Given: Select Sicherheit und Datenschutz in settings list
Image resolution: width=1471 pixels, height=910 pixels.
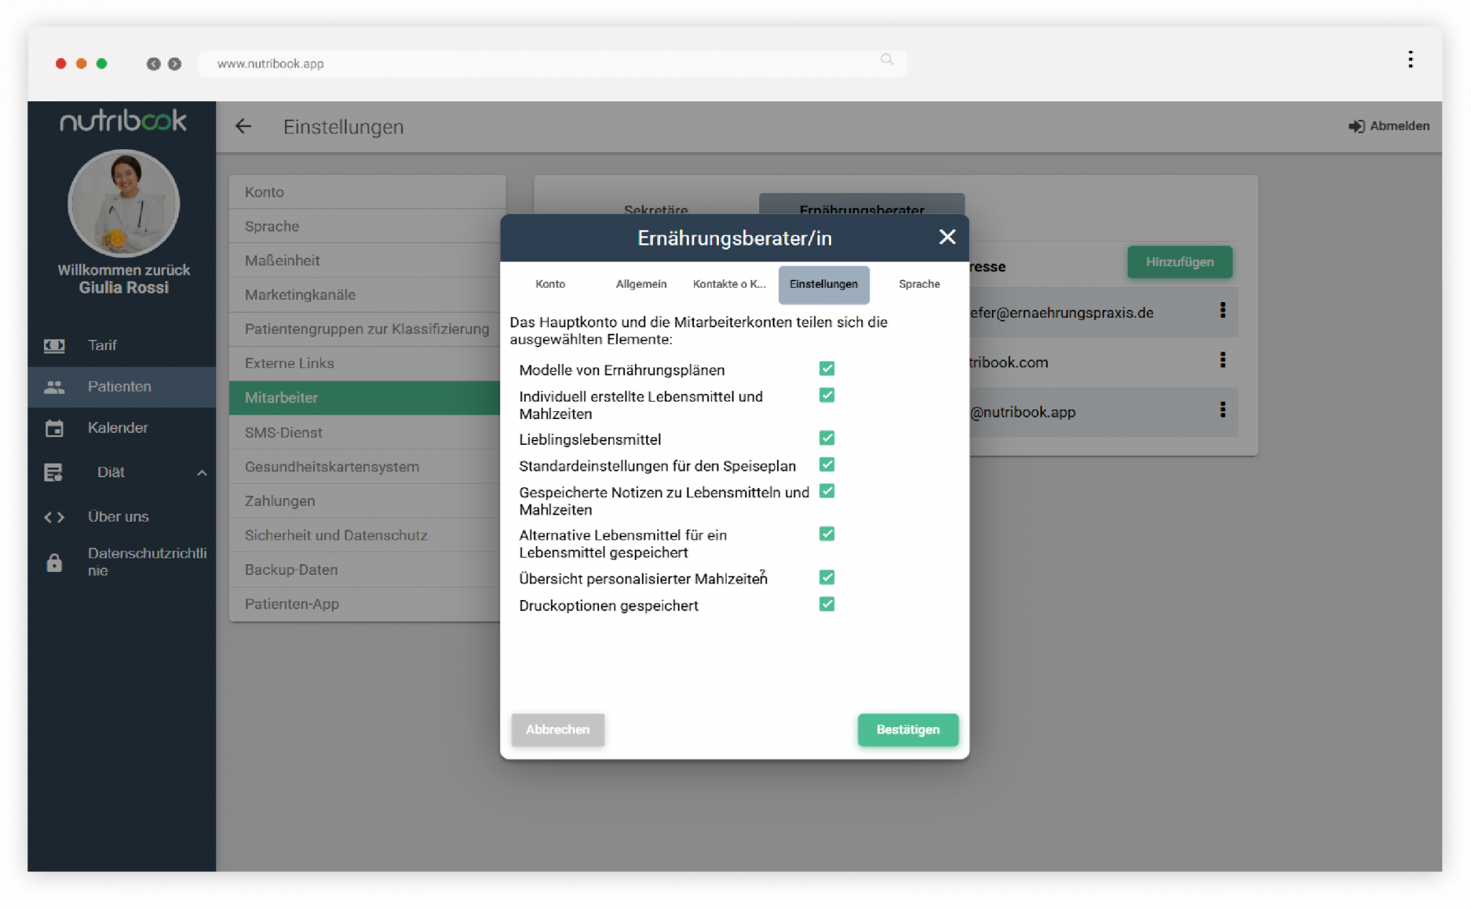Looking at the screenshot, I should pos(335,535).
